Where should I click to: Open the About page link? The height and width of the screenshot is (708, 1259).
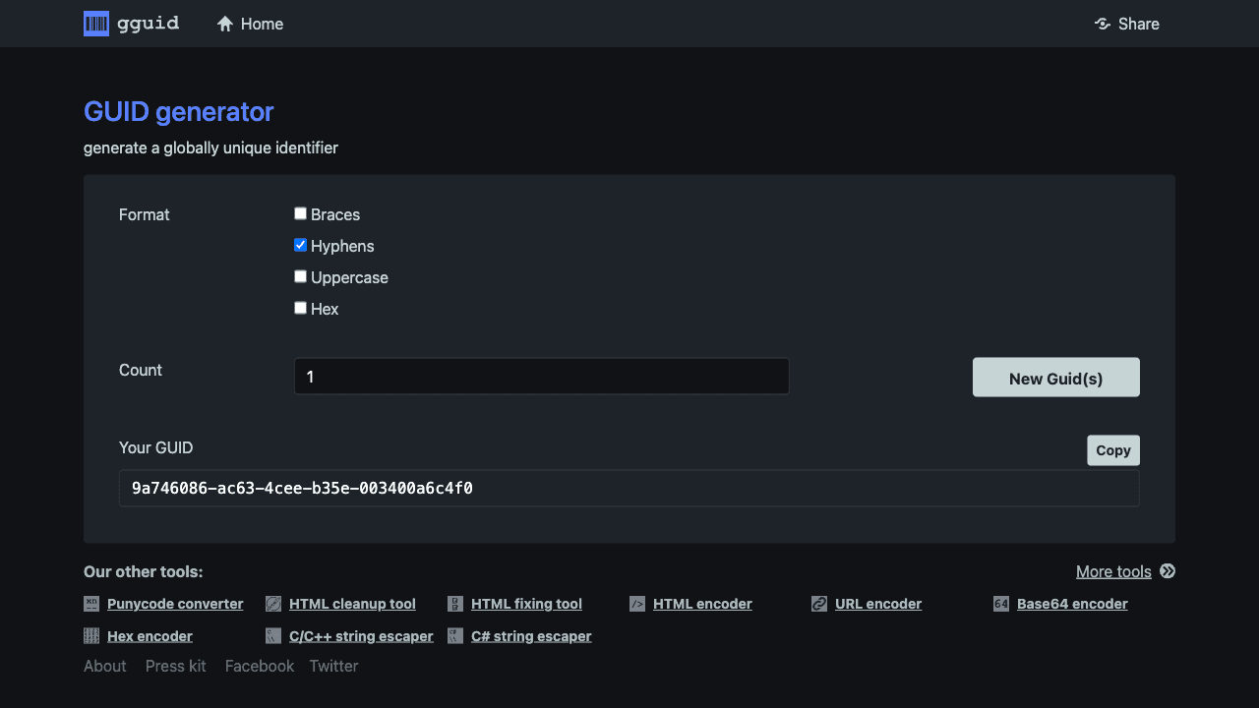point(104,666)
